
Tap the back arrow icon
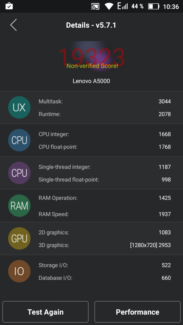(x=14, y=25)
